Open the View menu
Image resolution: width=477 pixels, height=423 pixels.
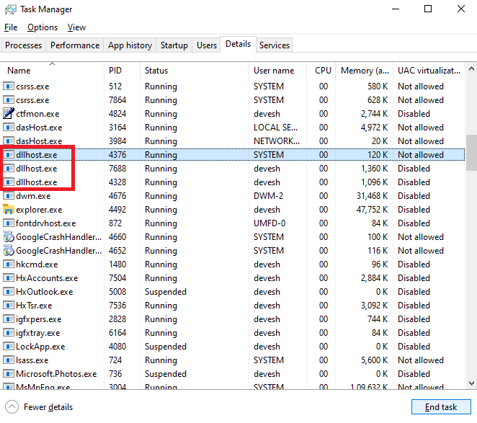point(76,27)
